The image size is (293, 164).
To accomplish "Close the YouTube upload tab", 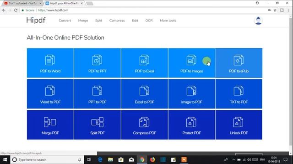I will coord(41,3).
